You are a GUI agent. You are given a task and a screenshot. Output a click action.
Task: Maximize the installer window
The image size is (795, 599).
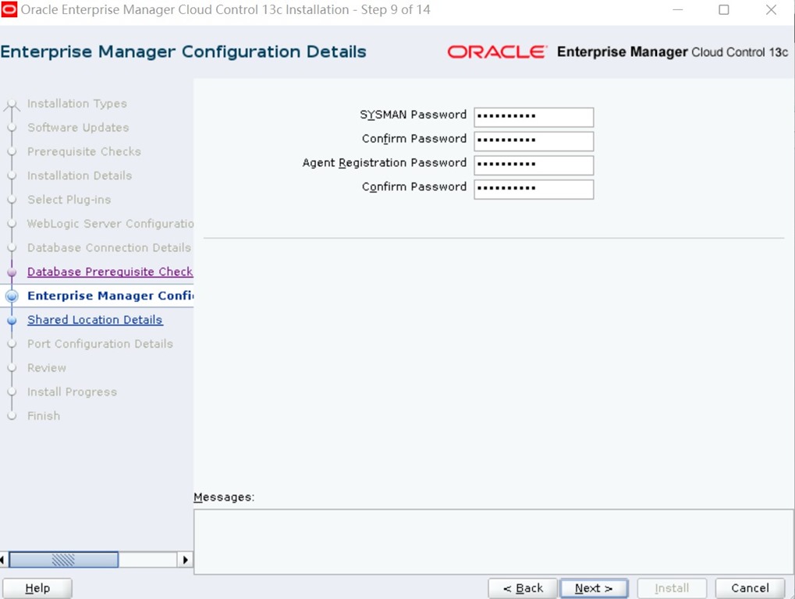[x=724, y=9]
